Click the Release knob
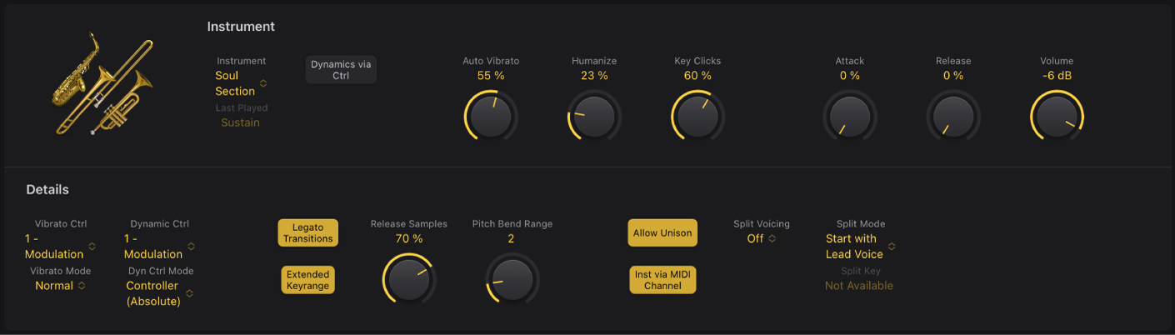This screenshot has width=1175, height=335. pyautogui.click(x=952, y=115)
